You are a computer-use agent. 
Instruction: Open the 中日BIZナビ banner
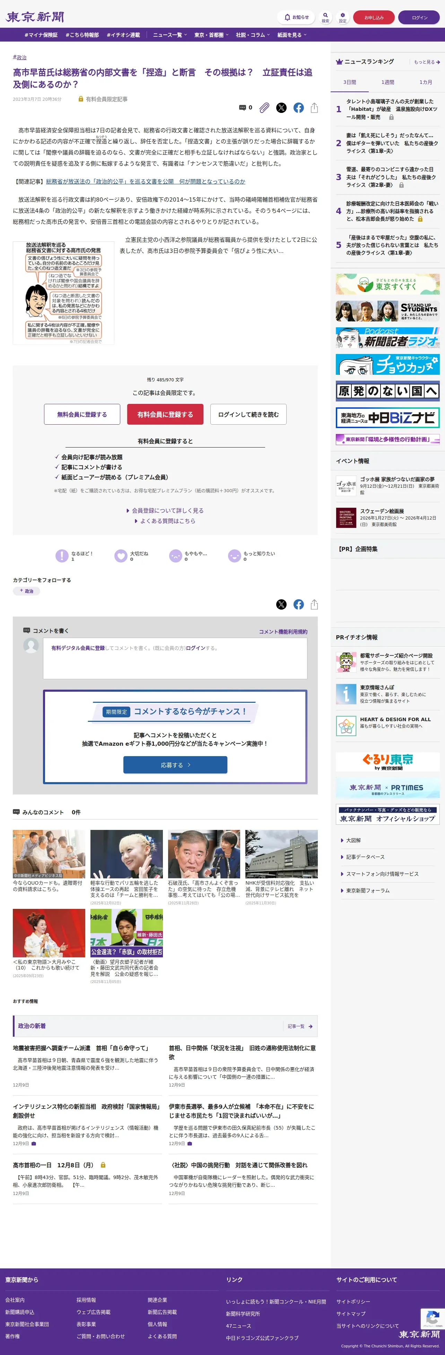pos(387,418)
